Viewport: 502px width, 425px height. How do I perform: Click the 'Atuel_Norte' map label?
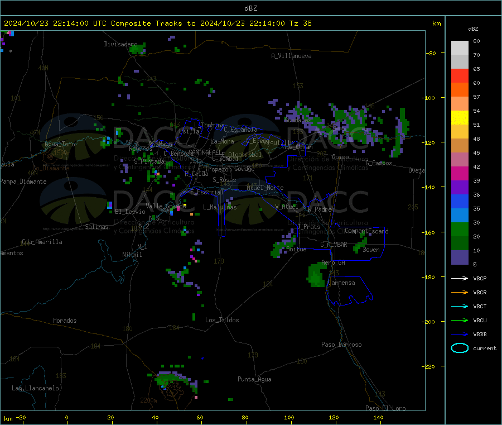coord(265,188)
